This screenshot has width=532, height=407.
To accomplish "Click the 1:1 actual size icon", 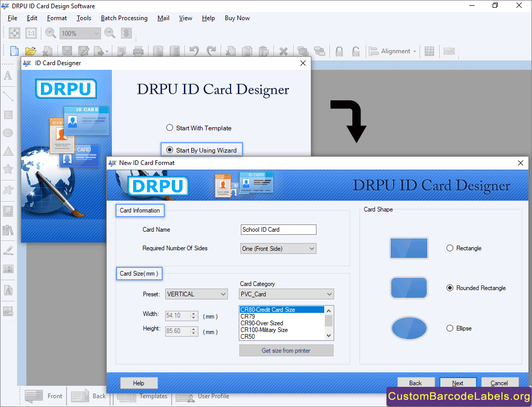I will 31,33.
